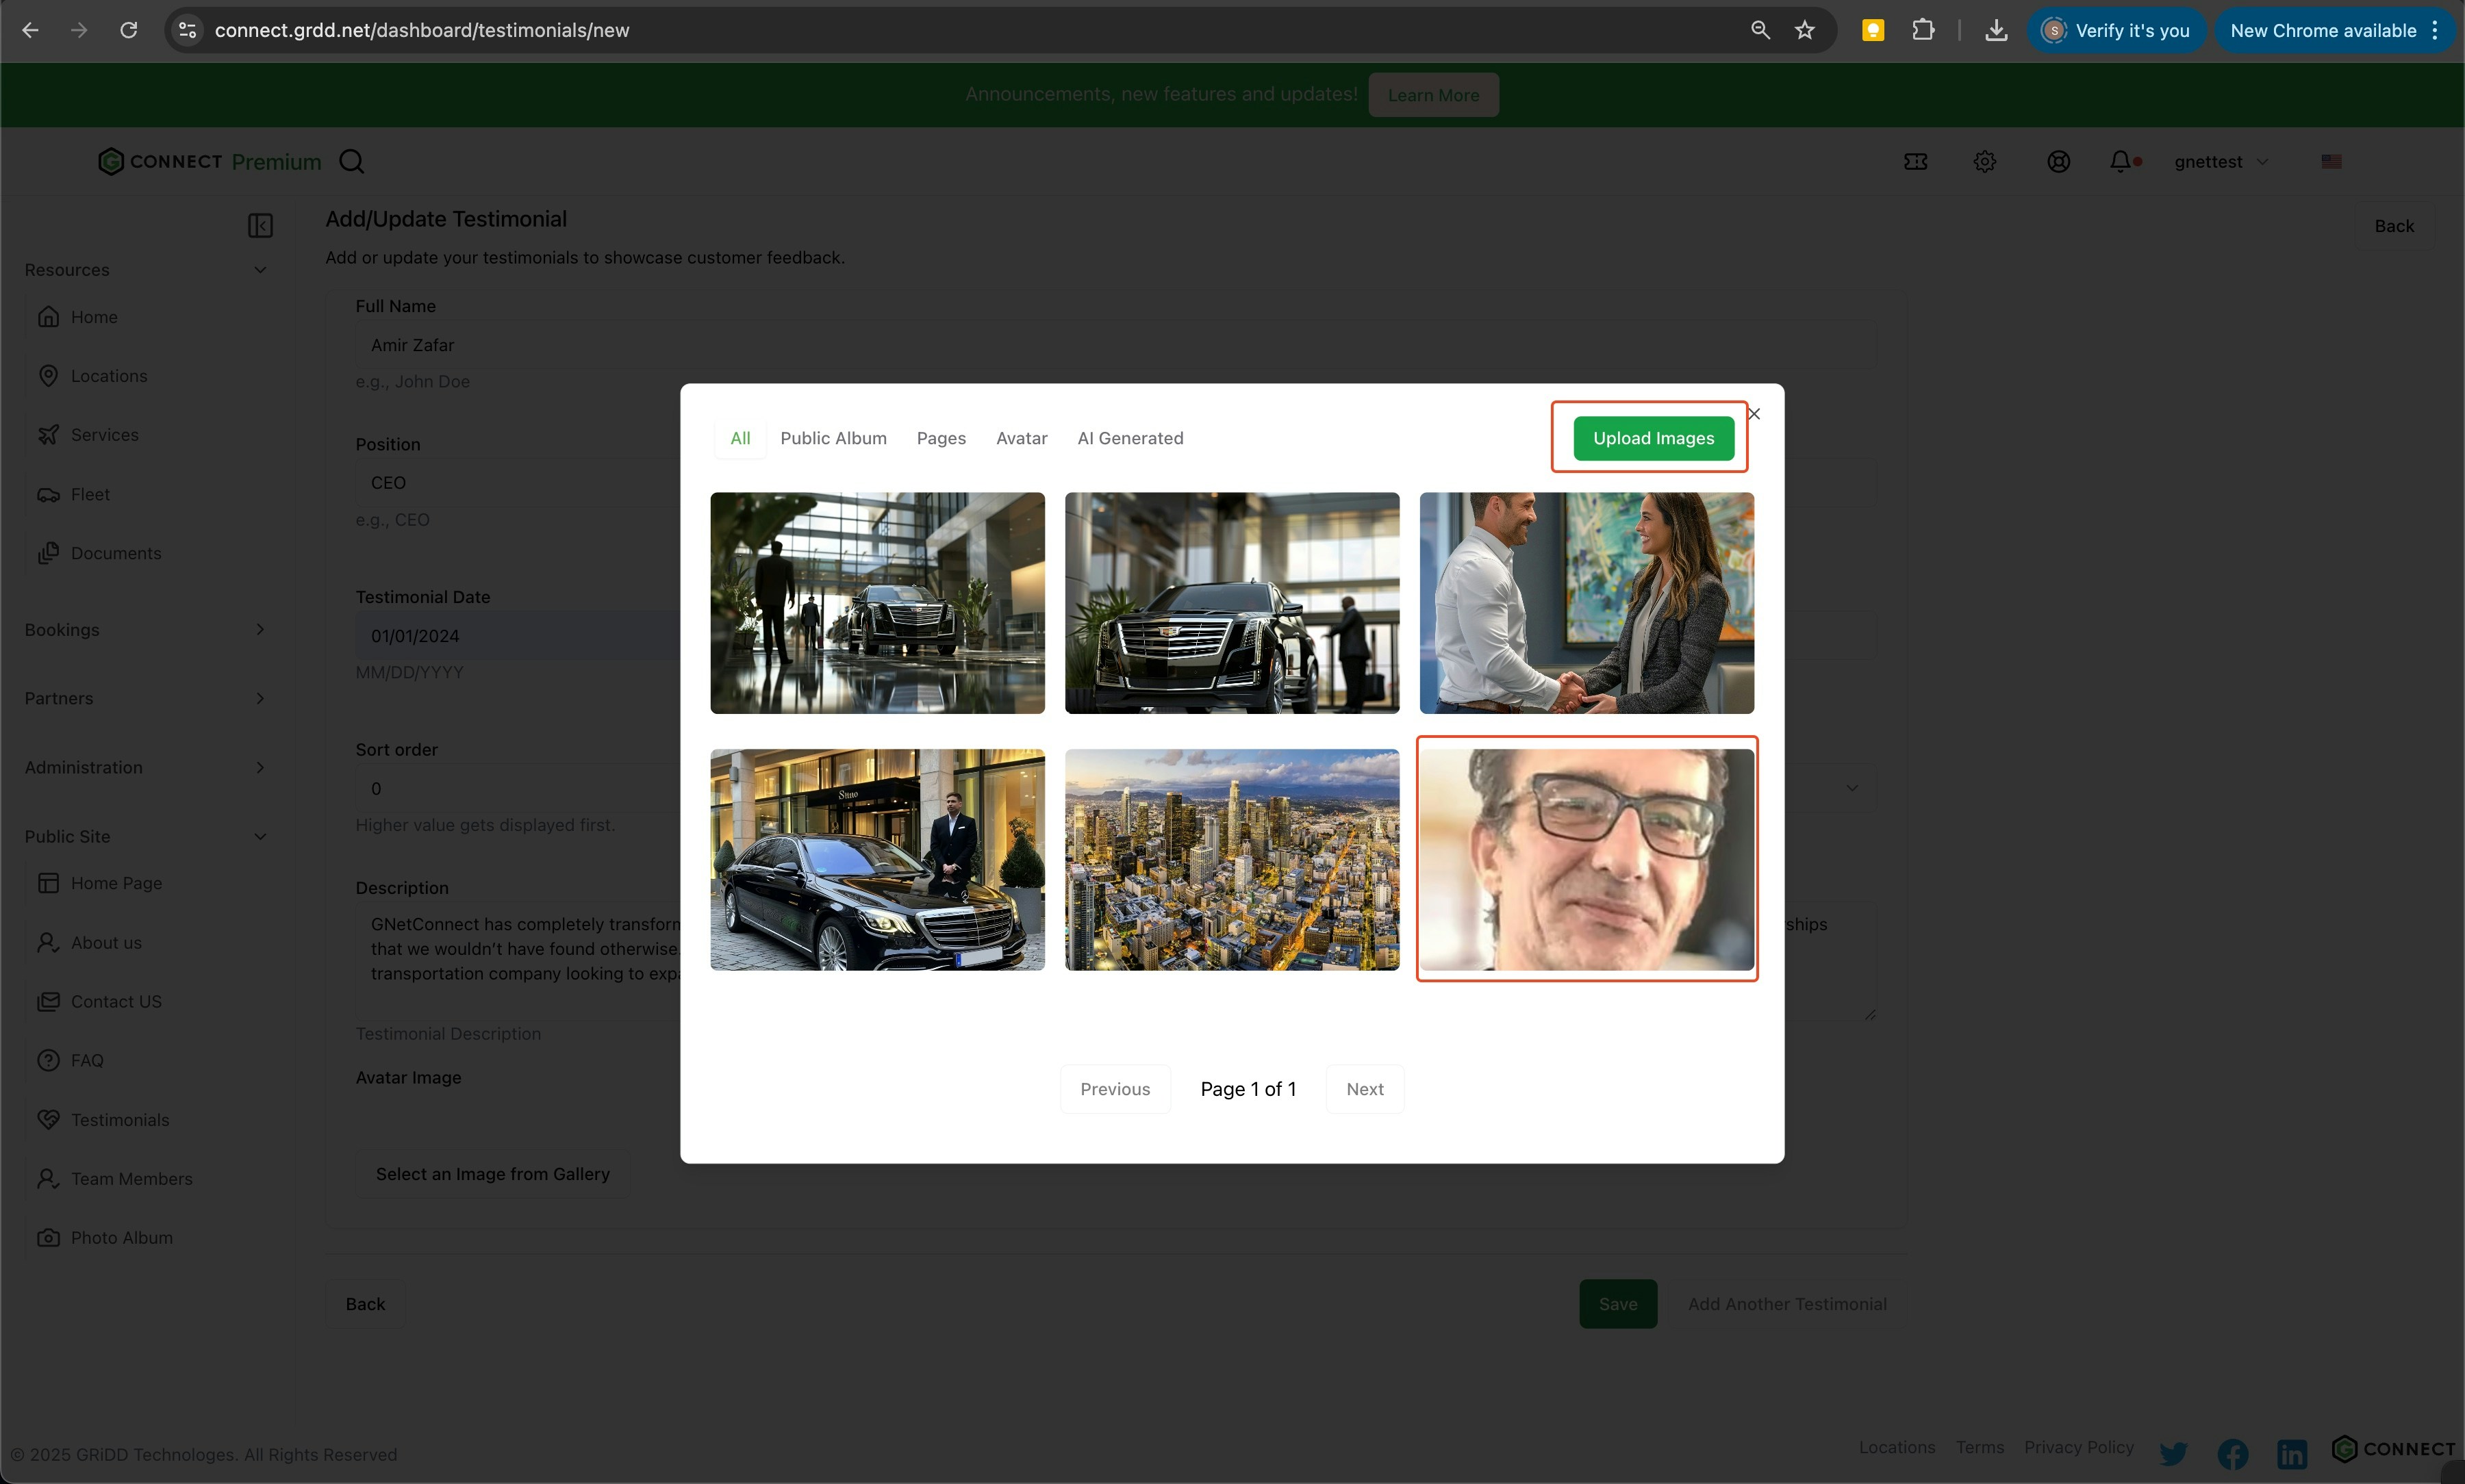Open the support lifebuoy icon

(x=2058, y=161)
